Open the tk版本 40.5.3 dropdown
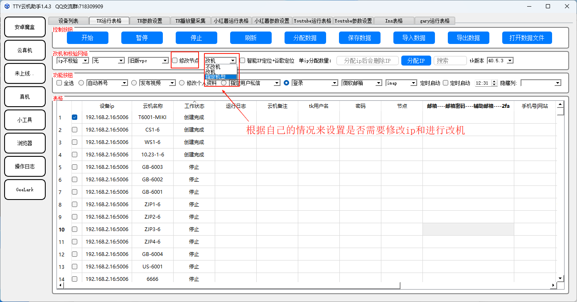 pos(510,61)
